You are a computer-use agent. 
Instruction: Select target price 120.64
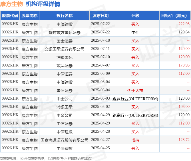coord(184,32)
